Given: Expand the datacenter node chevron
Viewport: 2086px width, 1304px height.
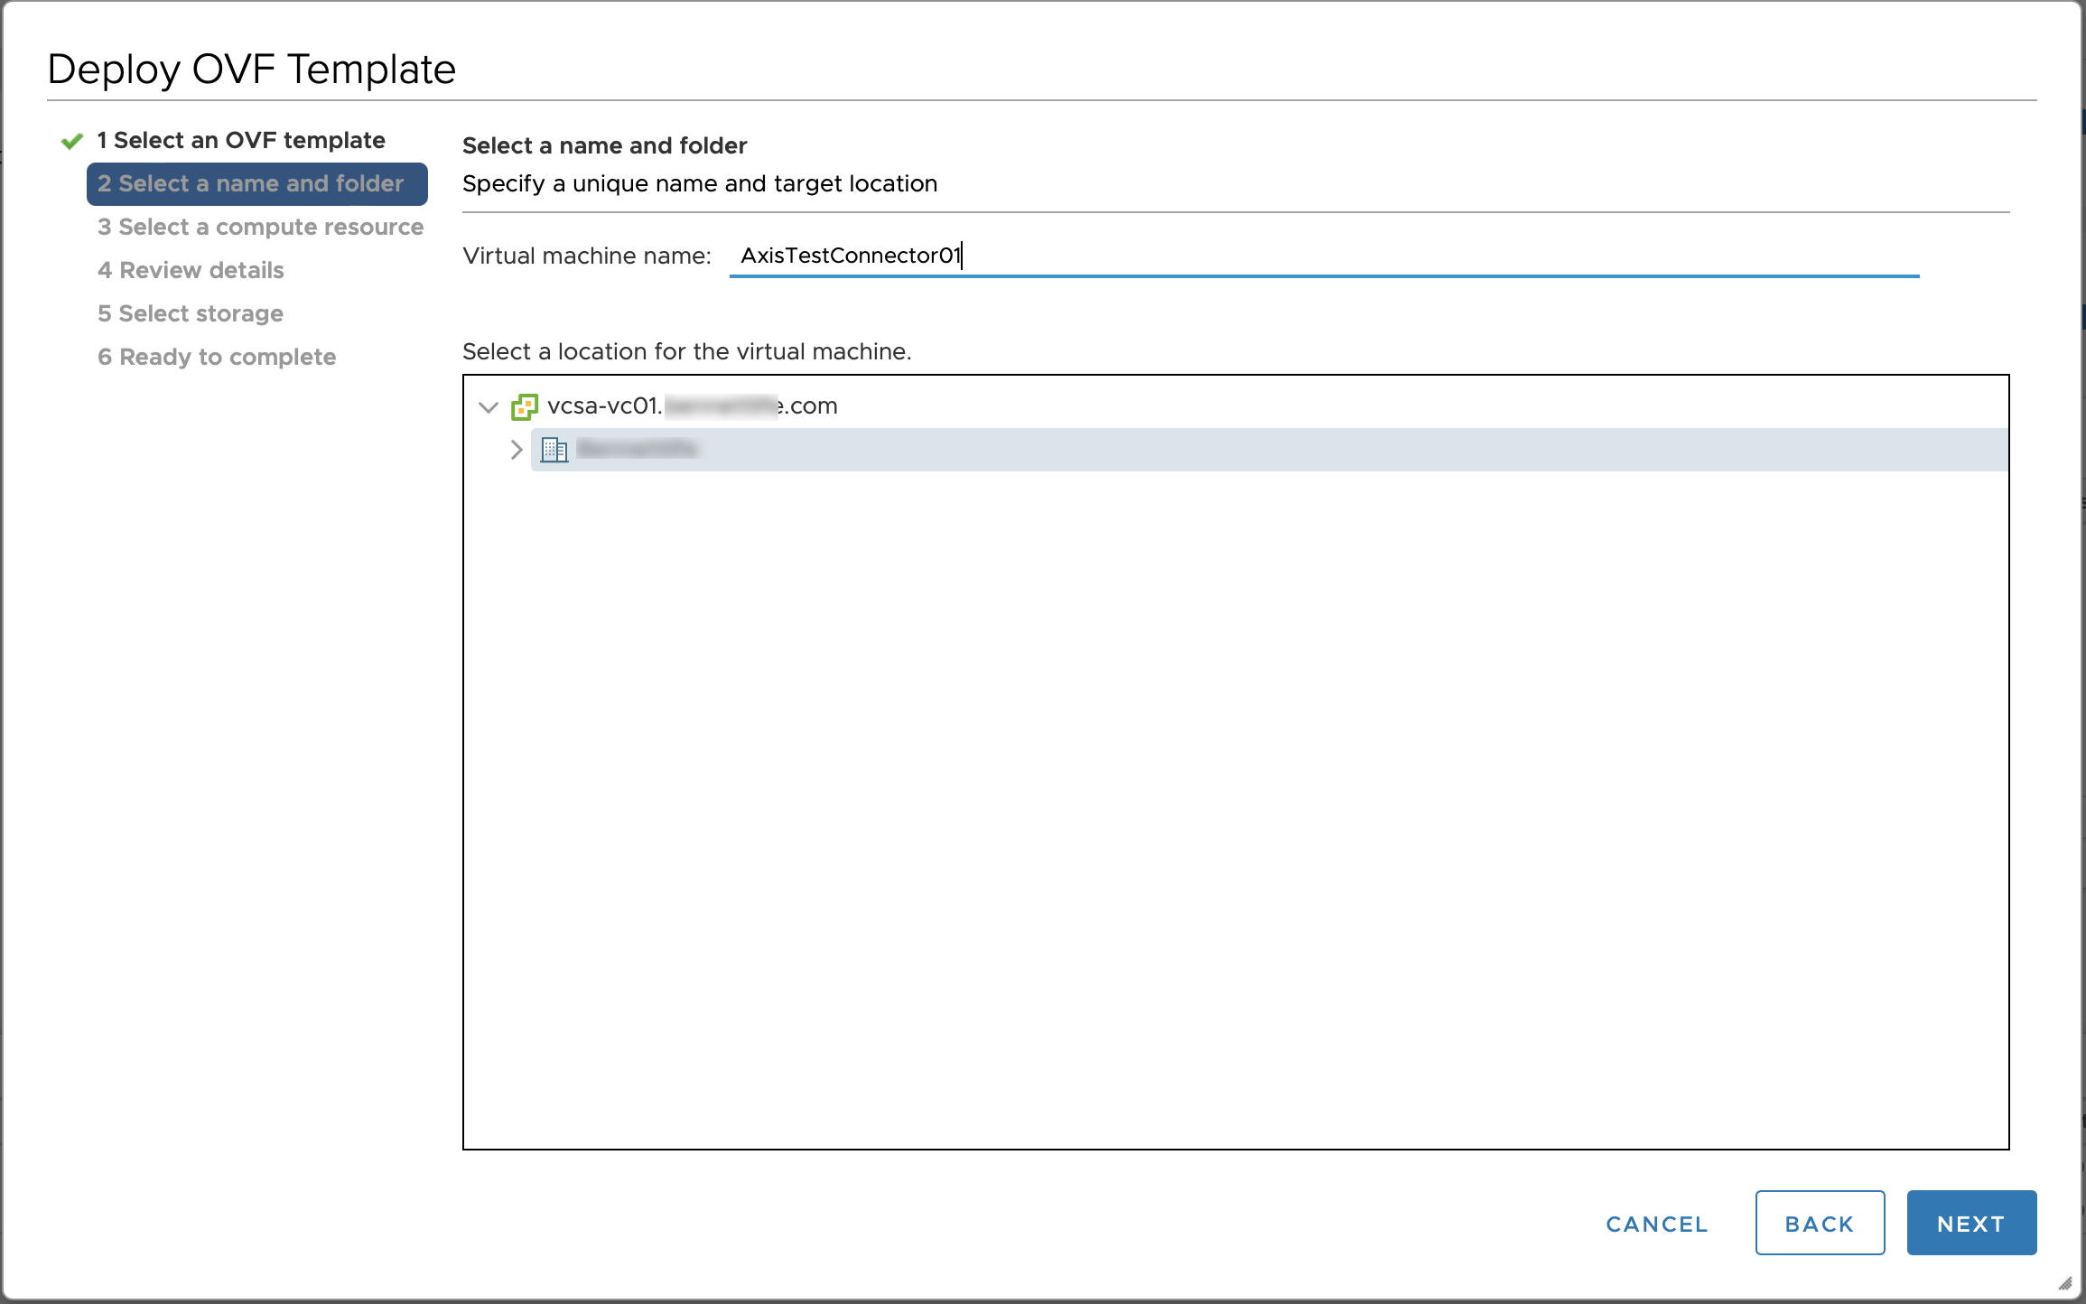Looking at the screenshot, I should (517, 450).
